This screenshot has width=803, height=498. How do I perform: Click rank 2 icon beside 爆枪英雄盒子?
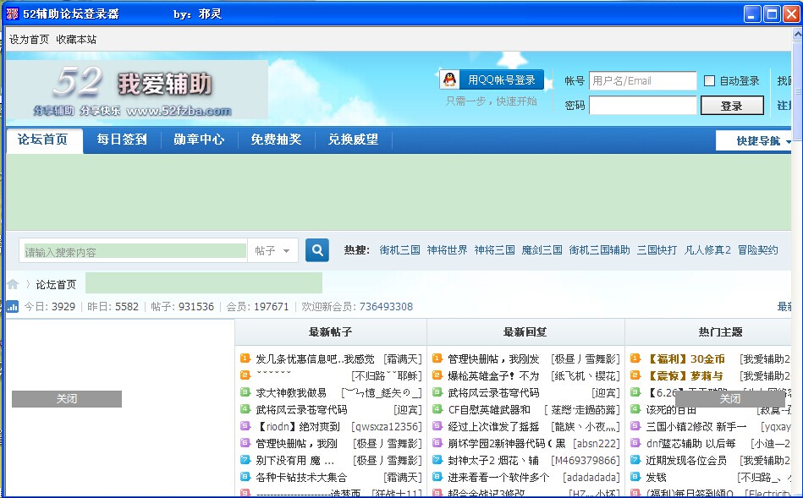pyautogui.click(x=437, y=375)
